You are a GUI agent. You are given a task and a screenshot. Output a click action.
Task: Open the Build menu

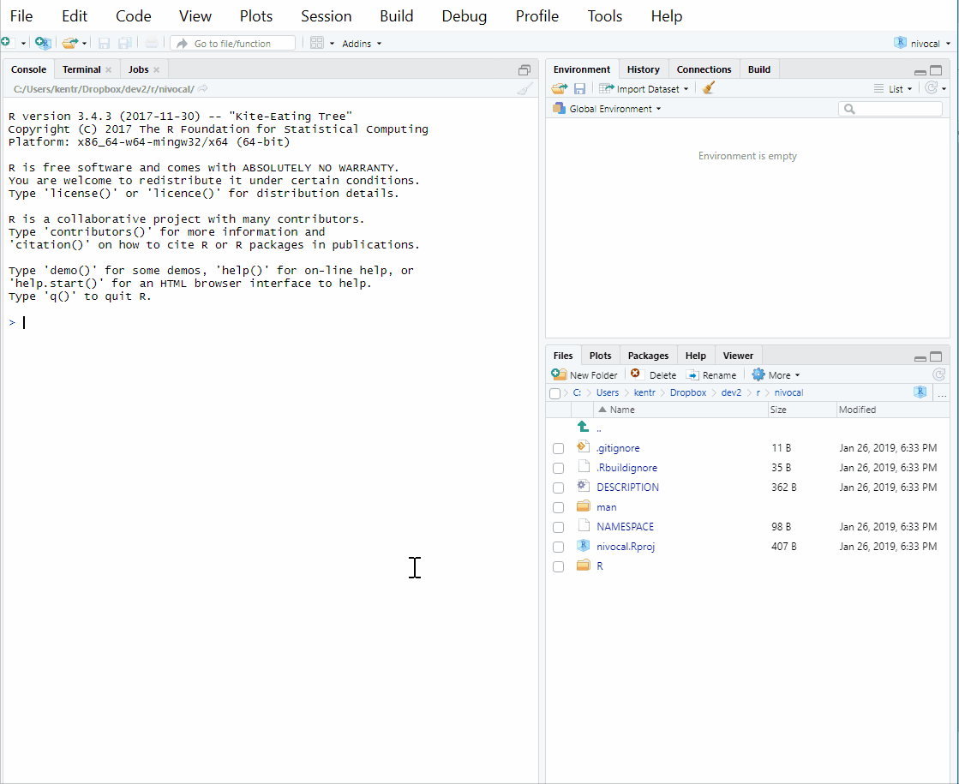[x=396, y=16]
